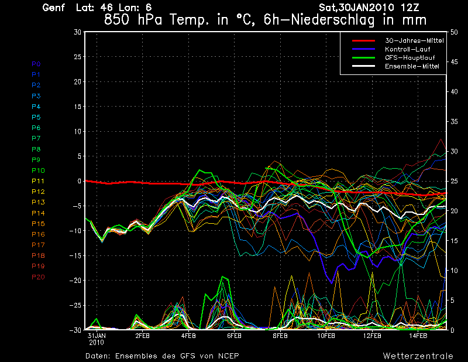
Task: Click the 0 temperature axis value
Action: 79,181
